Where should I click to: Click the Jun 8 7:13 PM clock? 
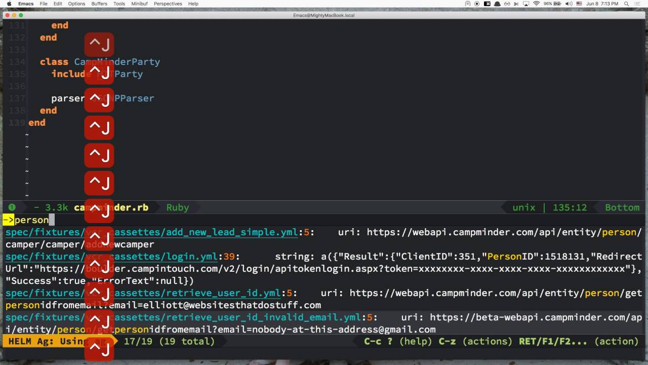point(602,4)
